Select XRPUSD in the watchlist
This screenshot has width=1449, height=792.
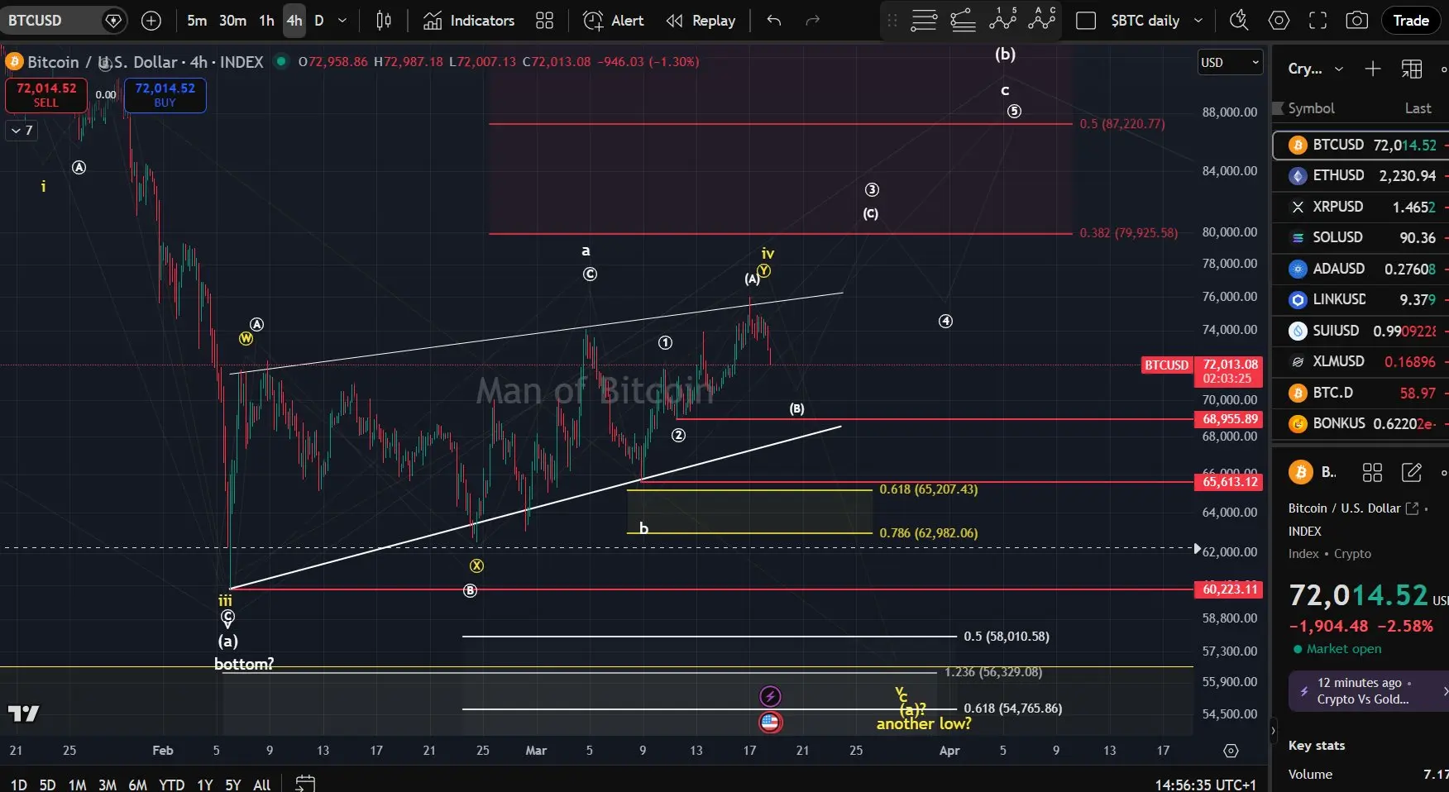tap(1361, 207)
